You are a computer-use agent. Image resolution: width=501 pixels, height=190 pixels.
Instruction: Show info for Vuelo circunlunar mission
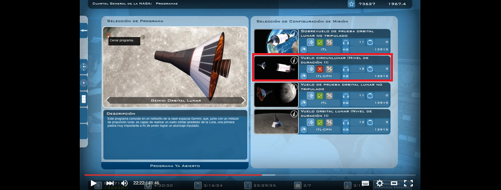click(294, 61)
